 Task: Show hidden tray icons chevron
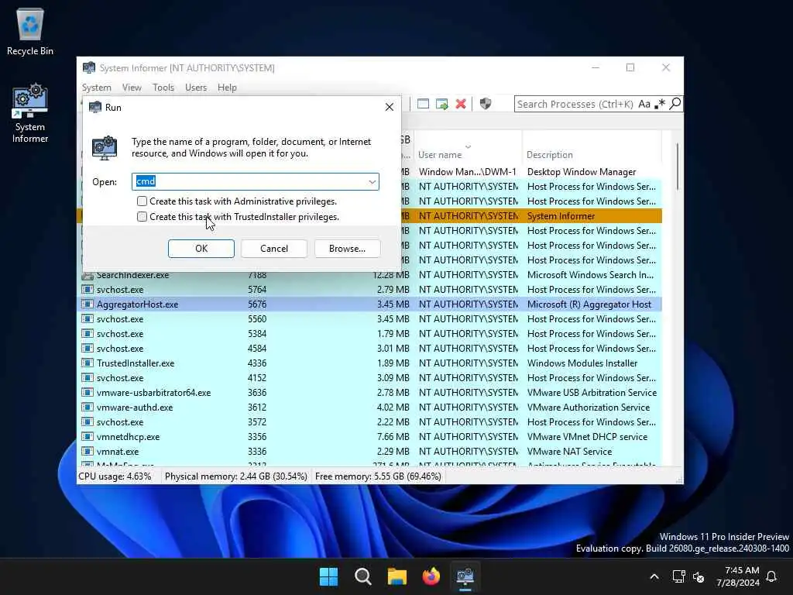pos(654,576)
